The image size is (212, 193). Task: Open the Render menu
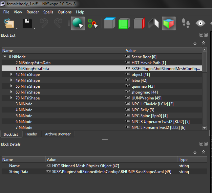pos(32,12)
